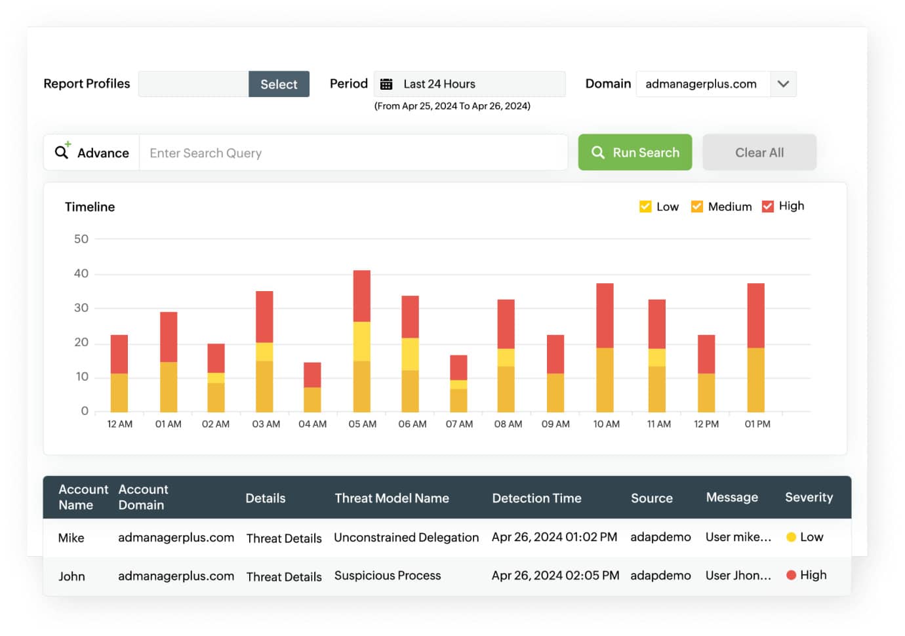The width and height of the screenshot is (905, 636).
Task: Click the yellow severity dot on Mike's row
Action: tap(793, 537)
